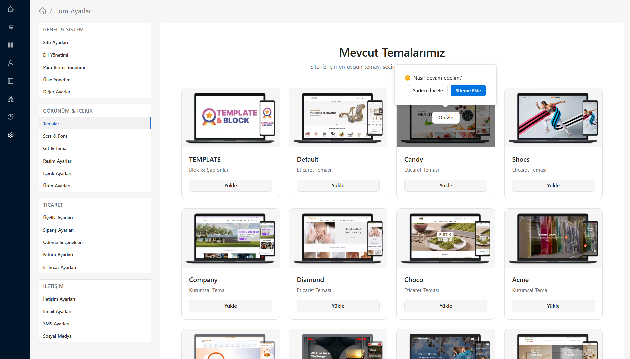Open the hierarchy sitemap sidebar icon
Image resolution: width=630 pixels, height=359 pixels.
point(11,99)
